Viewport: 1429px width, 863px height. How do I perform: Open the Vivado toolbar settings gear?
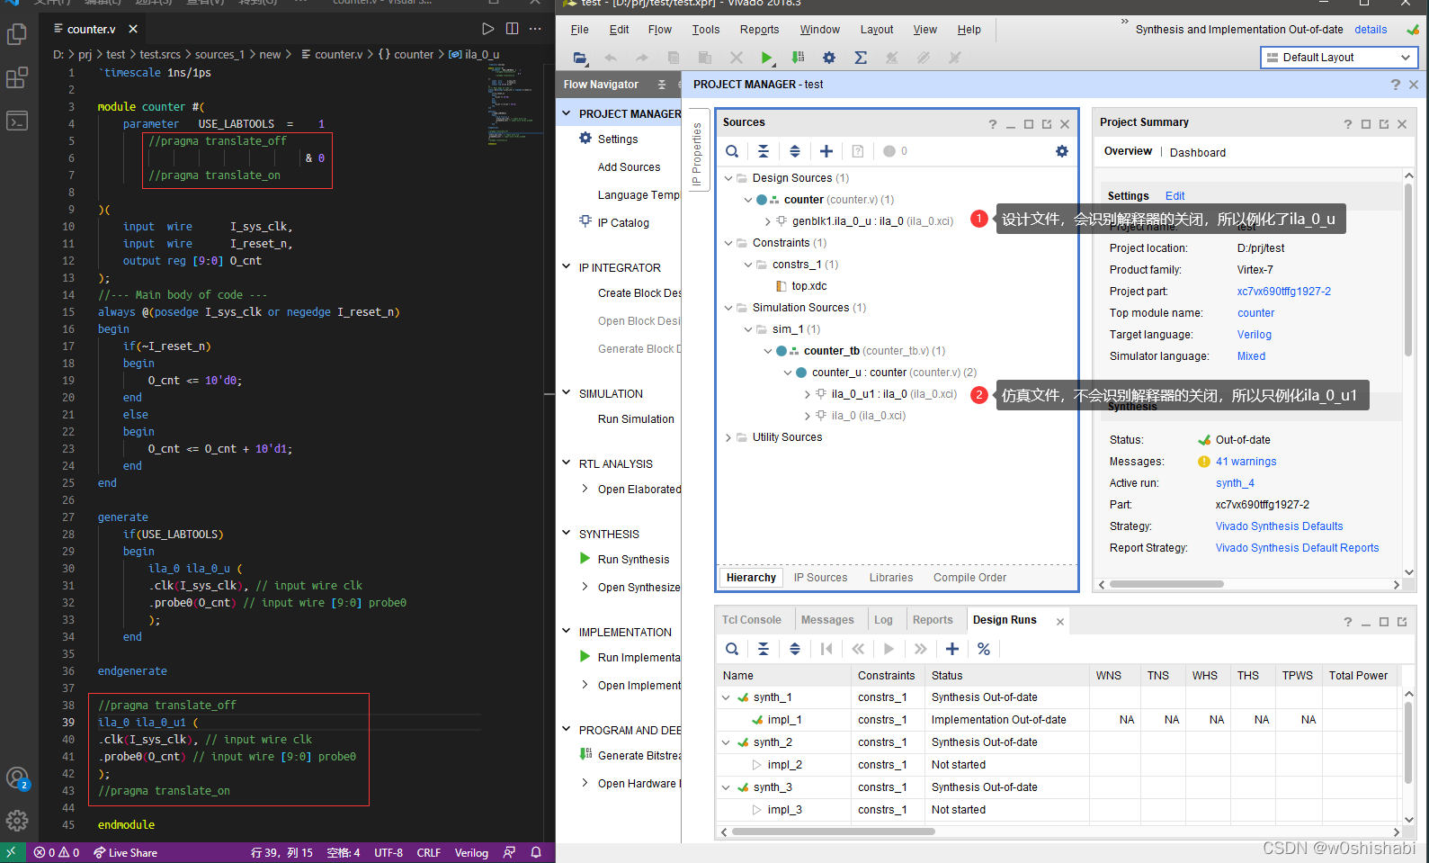pyautogui.click(x=829, y=58)
